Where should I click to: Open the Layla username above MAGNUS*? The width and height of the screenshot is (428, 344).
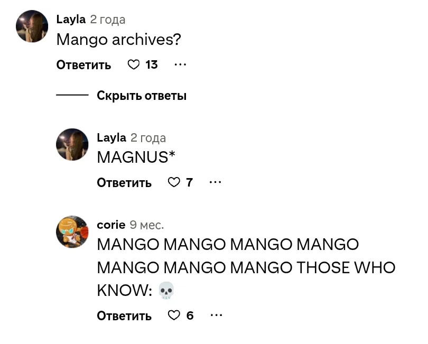coord(111,137)
